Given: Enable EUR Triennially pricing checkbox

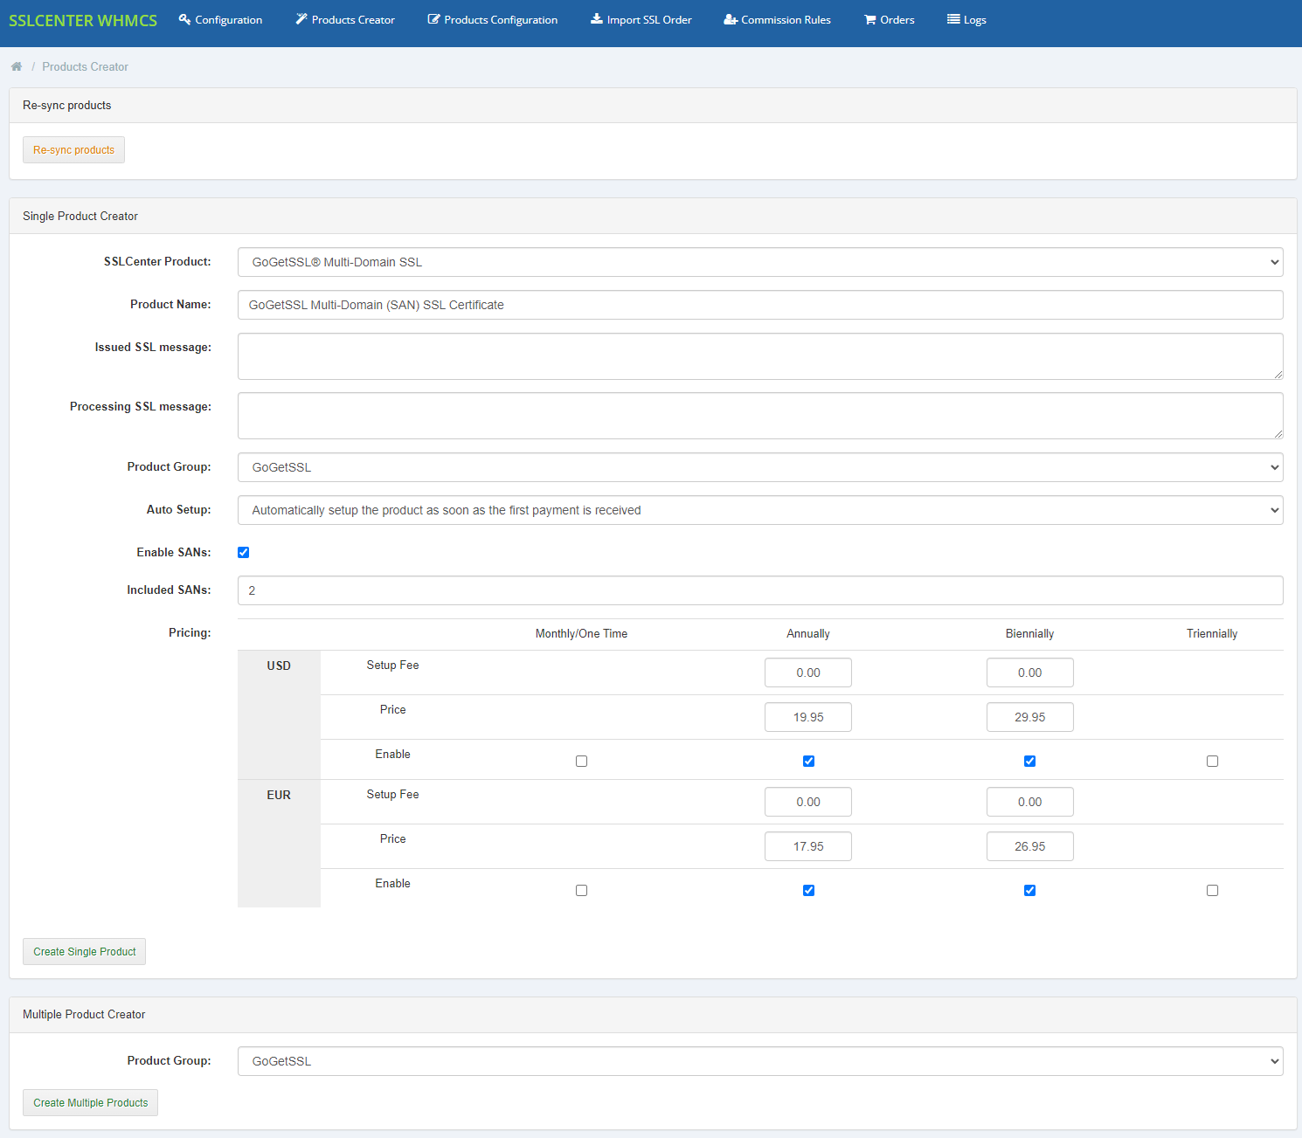Looking at the screenshot, I should [1212, 890].
